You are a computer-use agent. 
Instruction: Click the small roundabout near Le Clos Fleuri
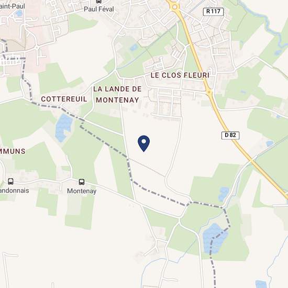(209, 92)
